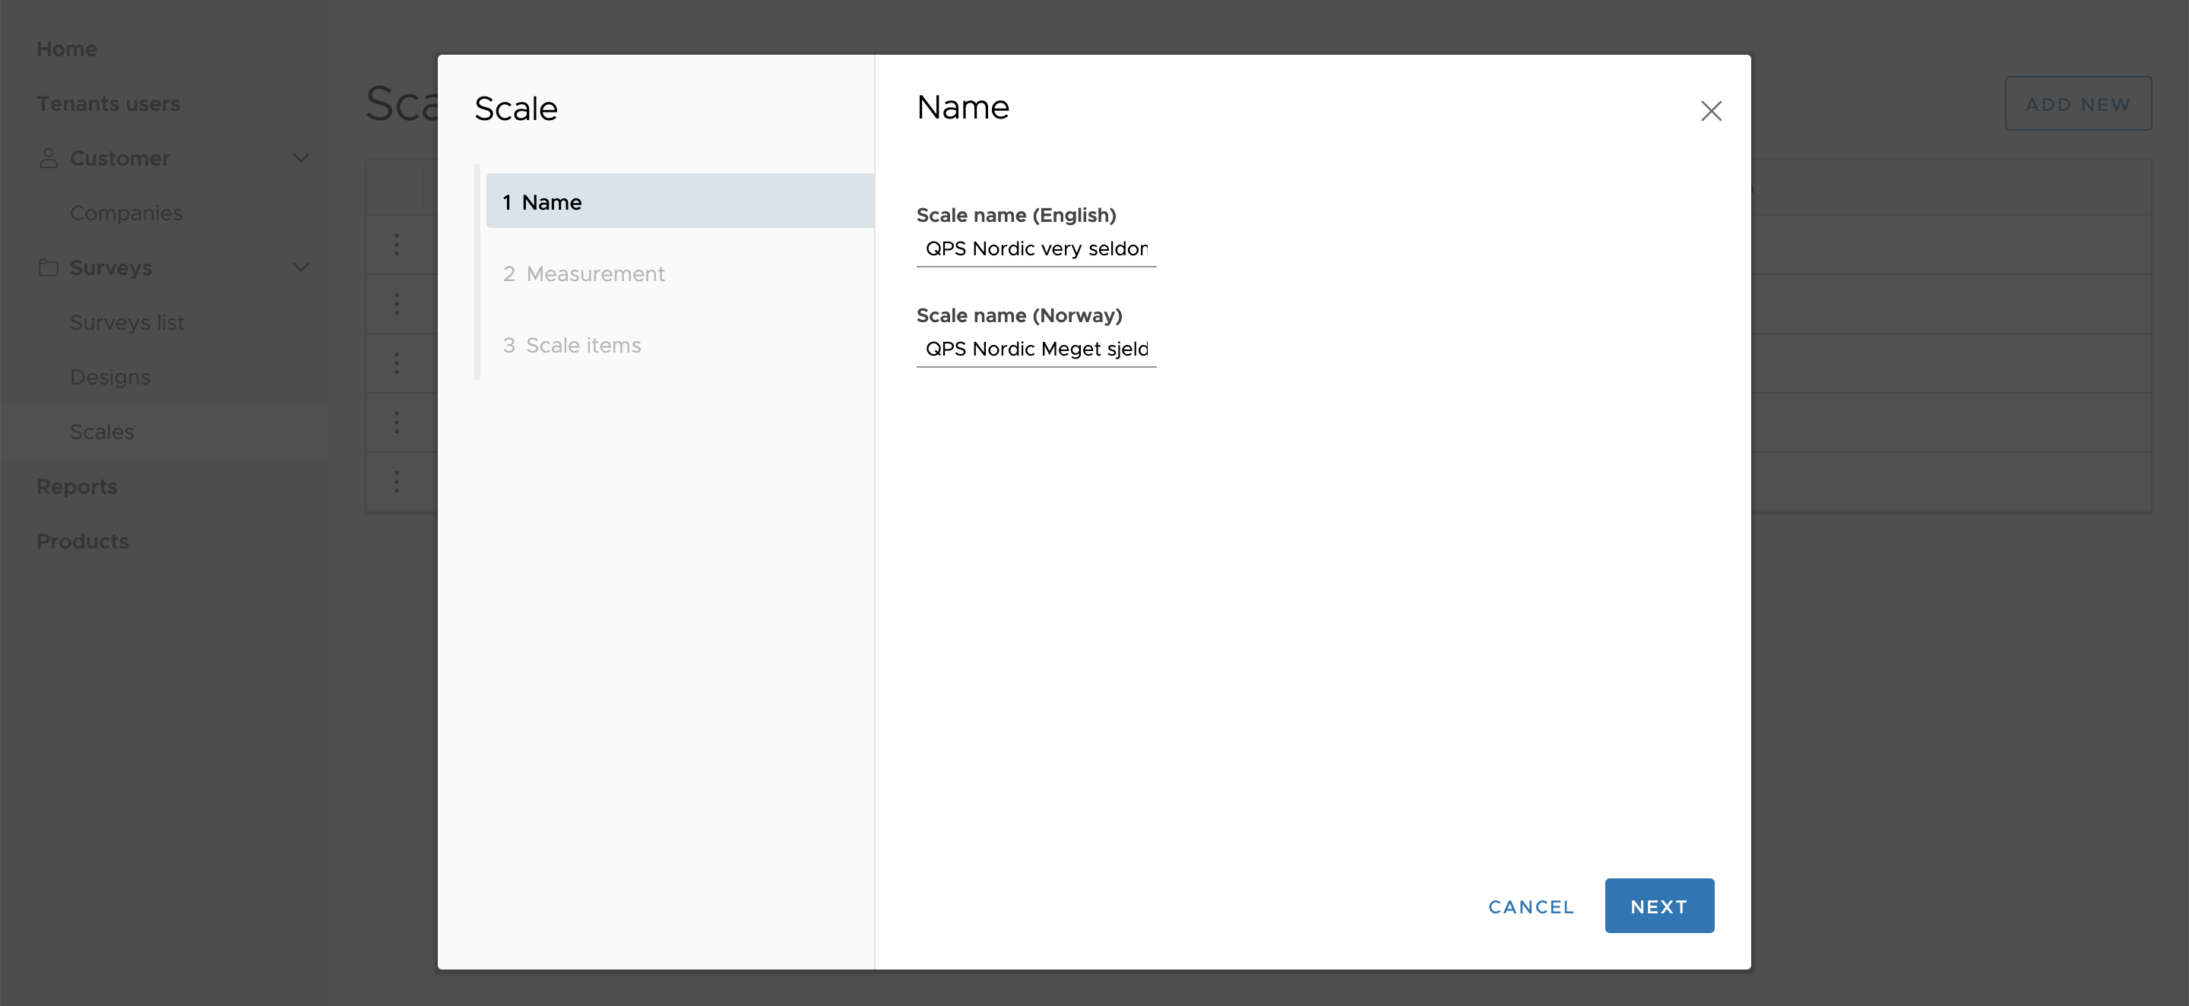Image resolution: width=2189 pixels, height=1006 pixels.
Task: Open Reports in the sidebar
Action: click(77, 487)
